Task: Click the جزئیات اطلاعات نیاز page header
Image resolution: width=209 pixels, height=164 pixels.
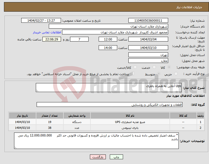Action: 189,7
